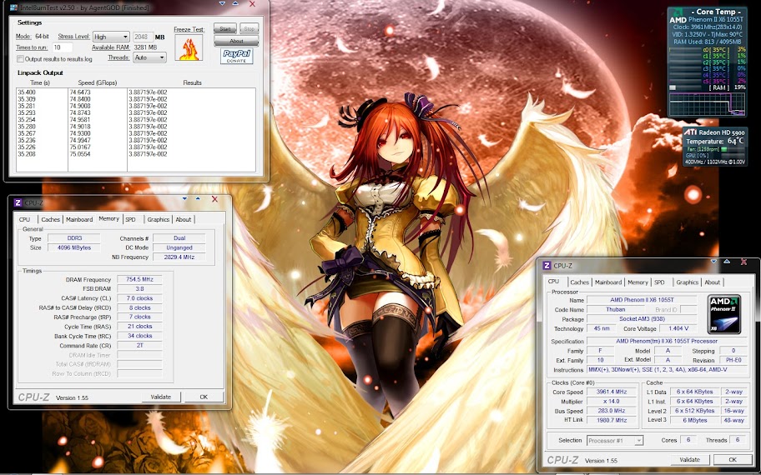Image resolution: width=761 pixels, height=475 pixels.
Task: Select the CPU tab in the CPU-Z processor window
Action: 554,281
